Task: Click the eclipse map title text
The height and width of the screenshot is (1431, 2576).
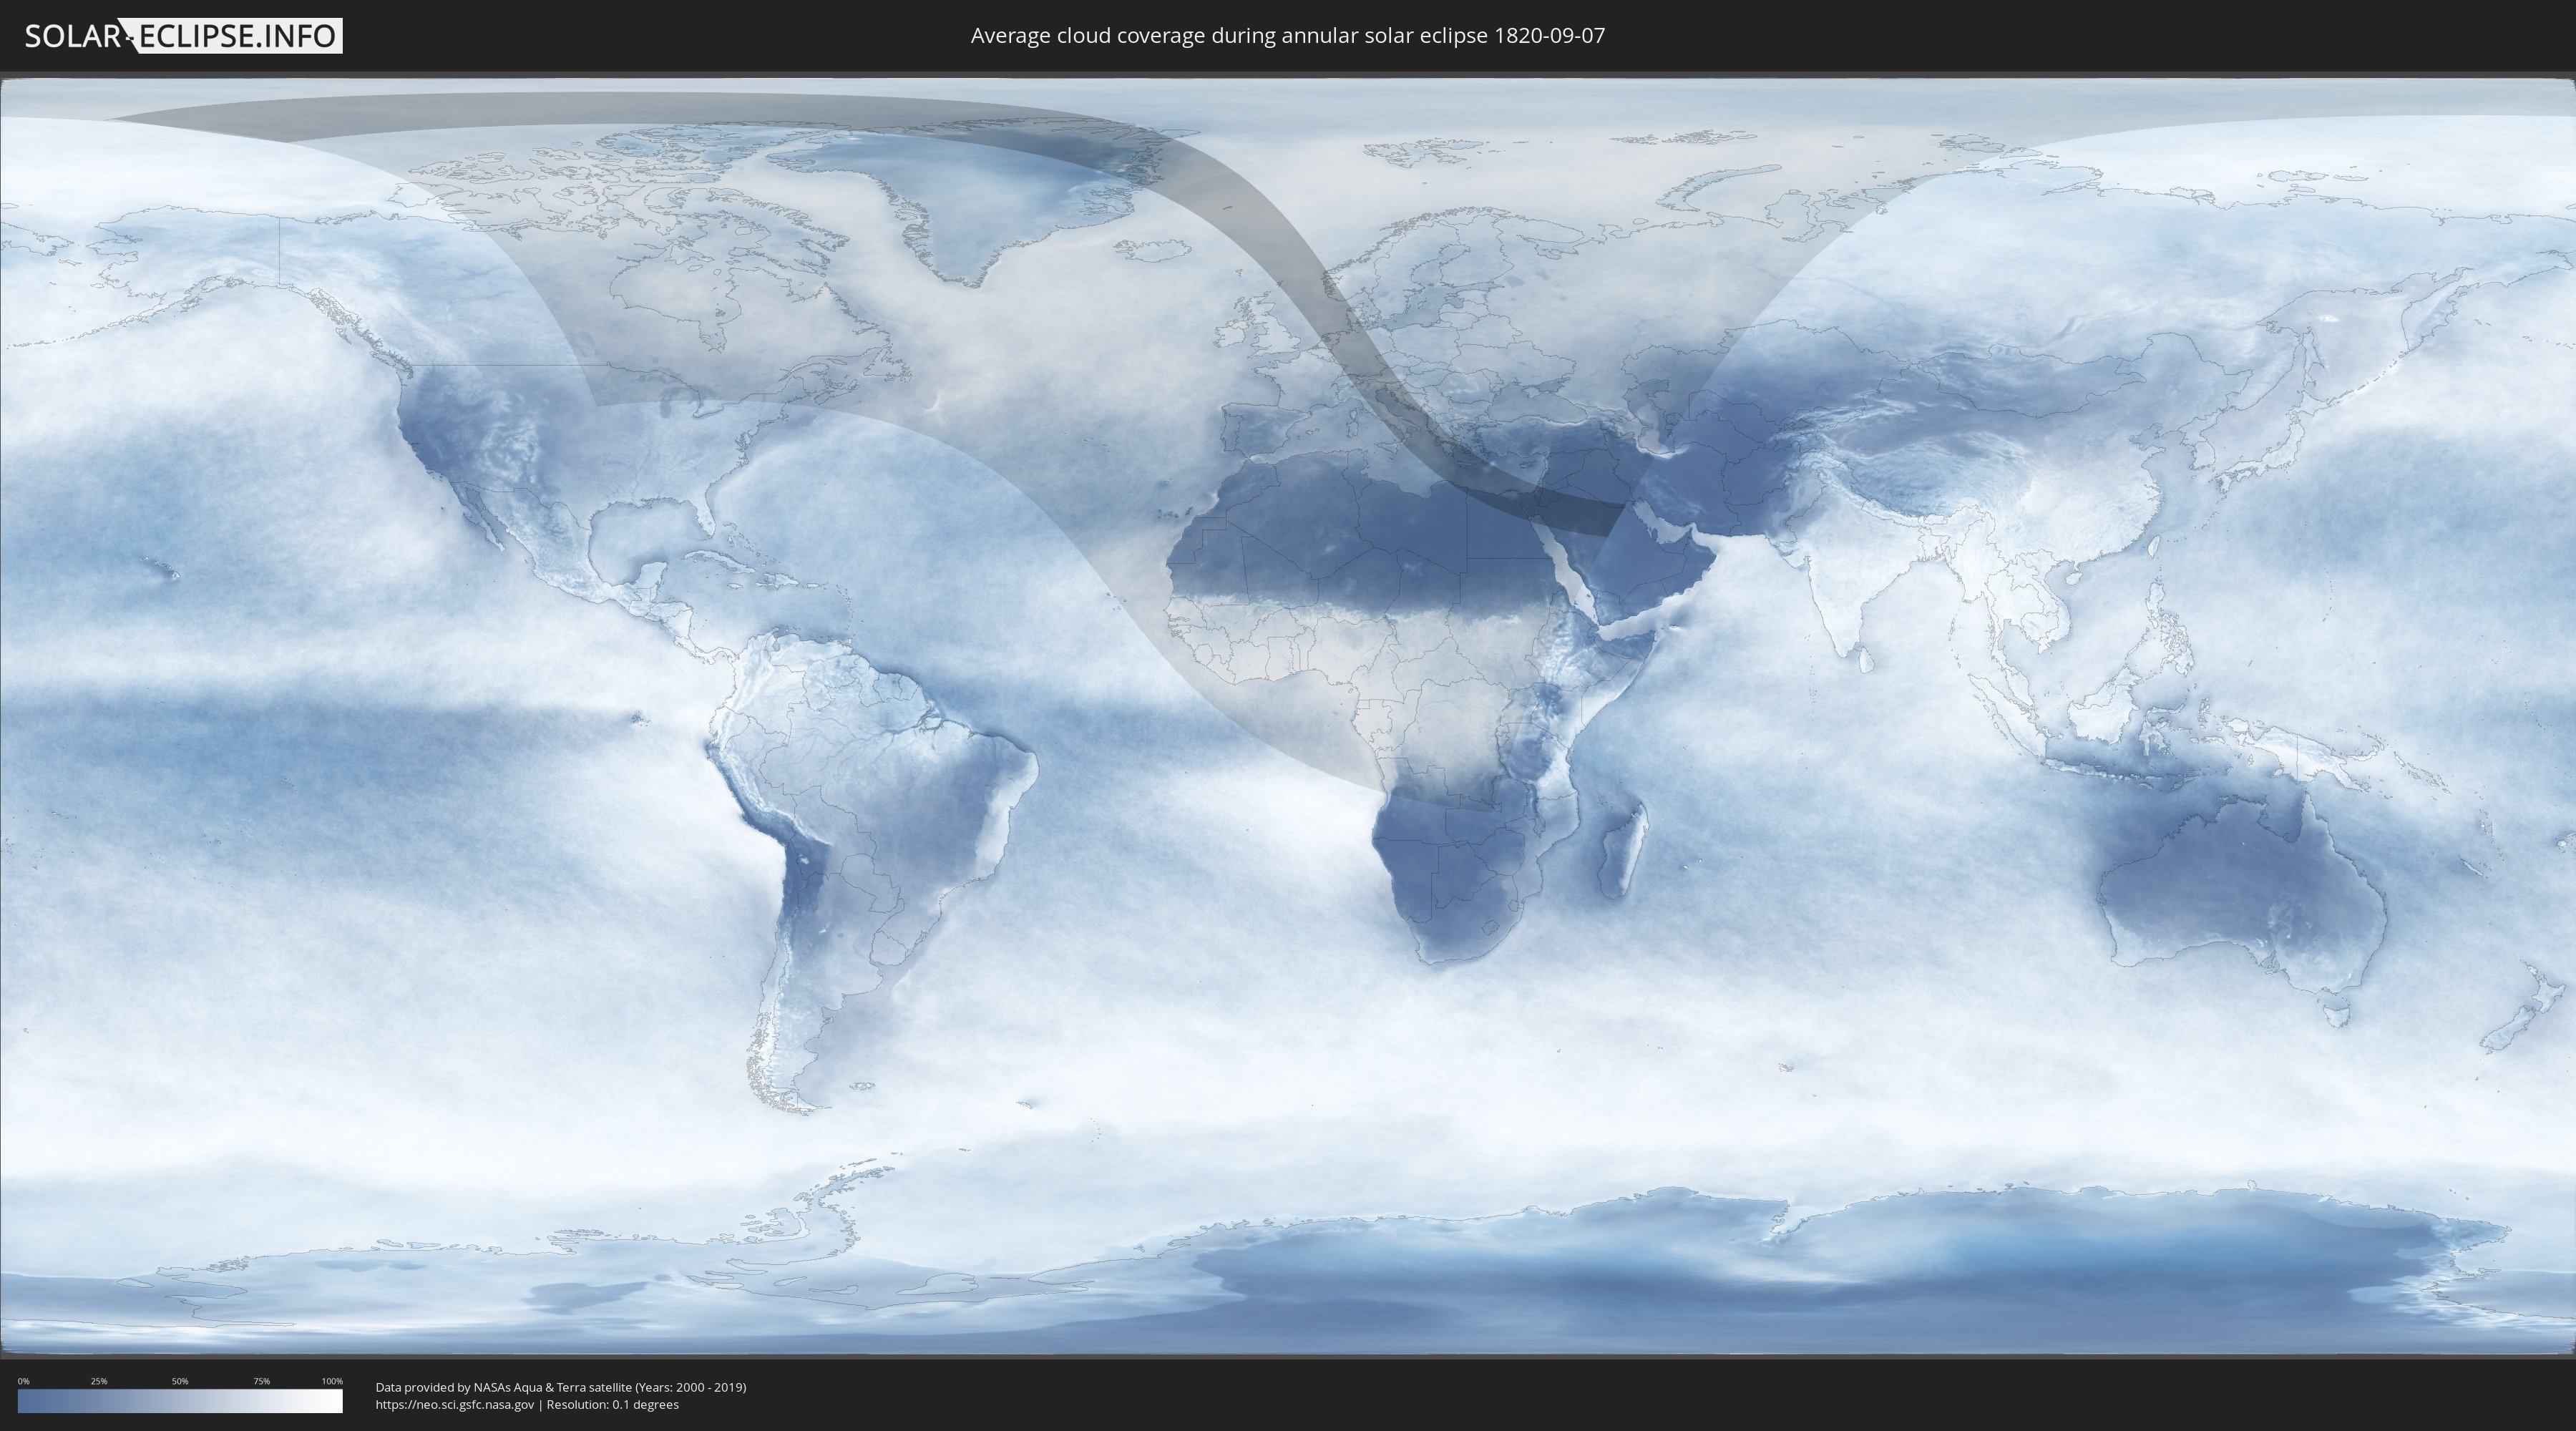Action: click(x=1287, y=36)
